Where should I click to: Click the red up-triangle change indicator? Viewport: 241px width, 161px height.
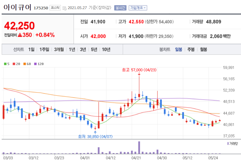pos(20,35)
